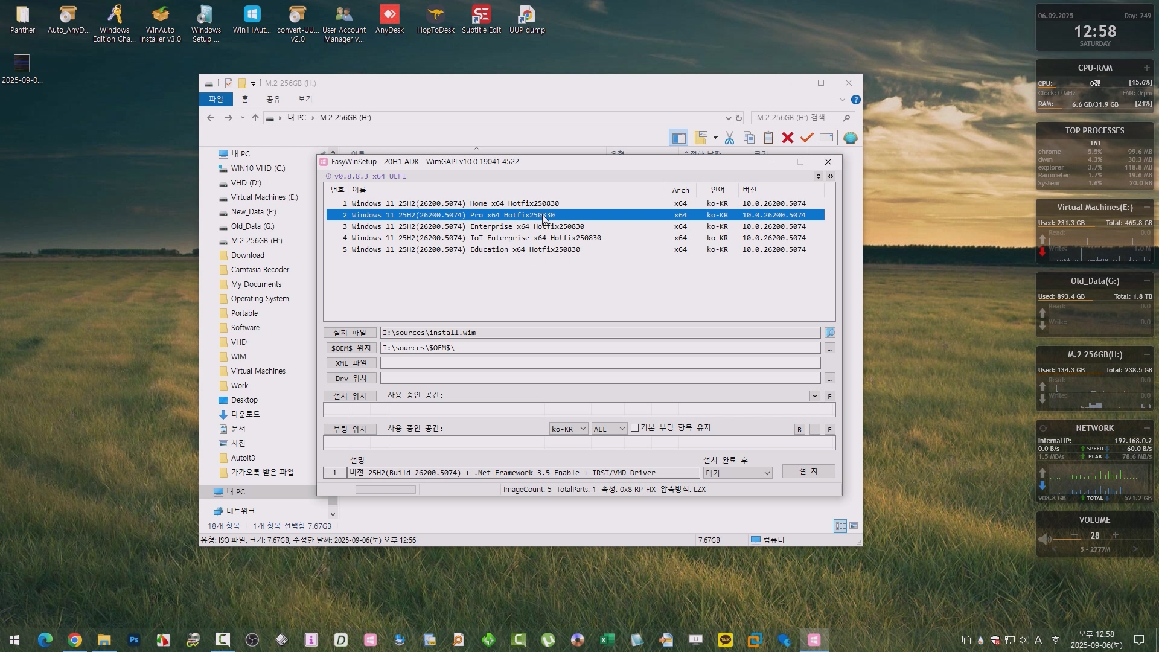Viewport: 1159px width, 652px height.
Task: Open the 공유 ribbon tab
Action: click(273, 99)
